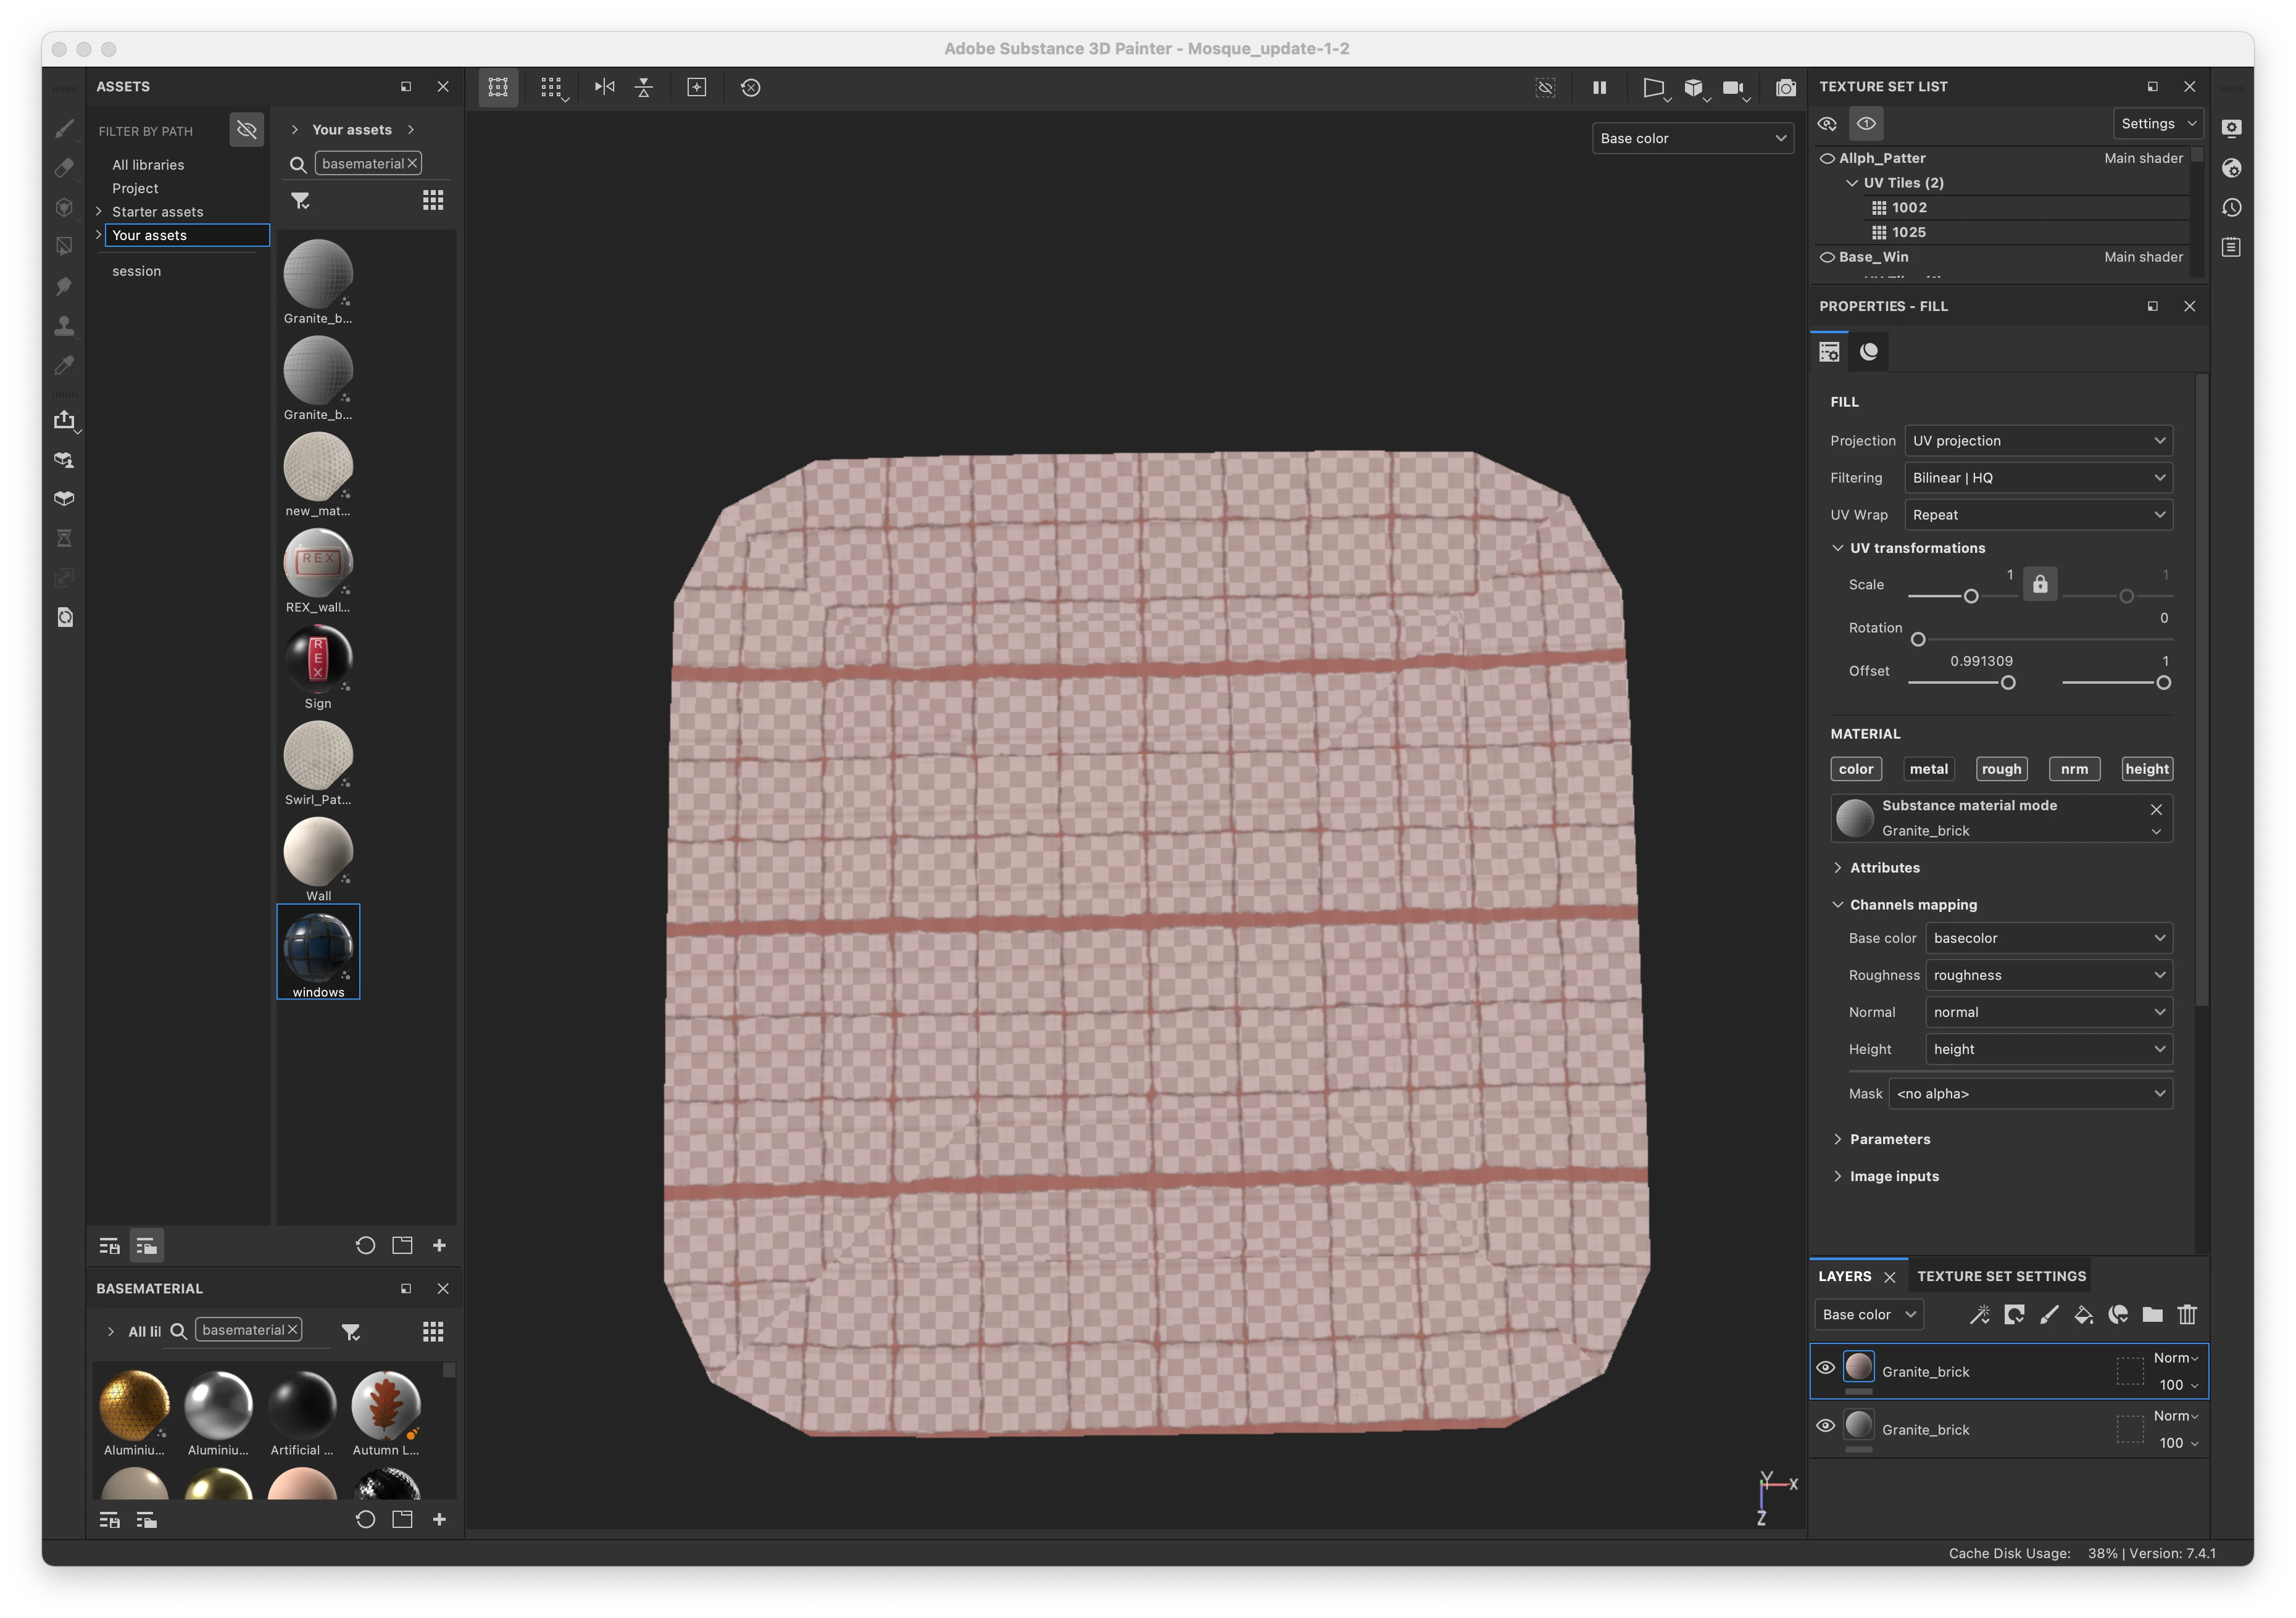This screenshot has height=1618, width=2296.
Task: Click the Scale lock ratio icon
Action: click(2040, 584)
